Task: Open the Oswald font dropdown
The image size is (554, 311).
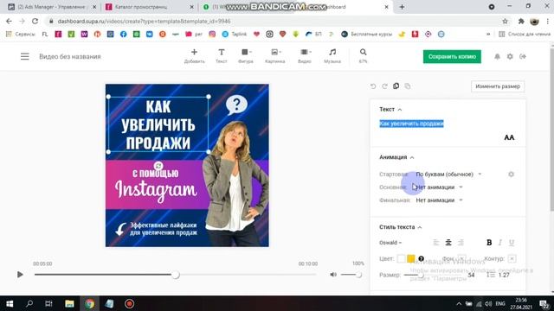Action: click(x=390, y=243)
